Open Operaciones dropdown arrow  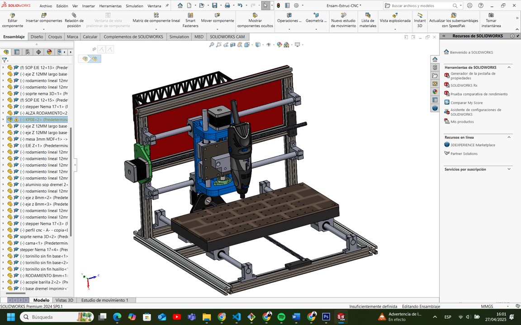(x=289, y=29)
